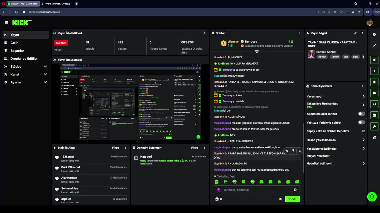
Task: Open the Opera AI button
Action: pos(377,12)
